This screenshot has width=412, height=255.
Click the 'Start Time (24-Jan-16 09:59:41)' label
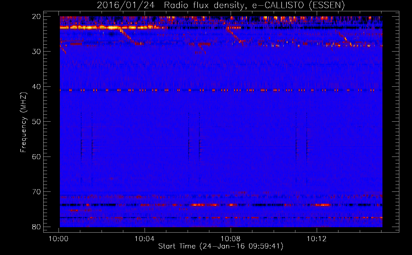[221, 246]
